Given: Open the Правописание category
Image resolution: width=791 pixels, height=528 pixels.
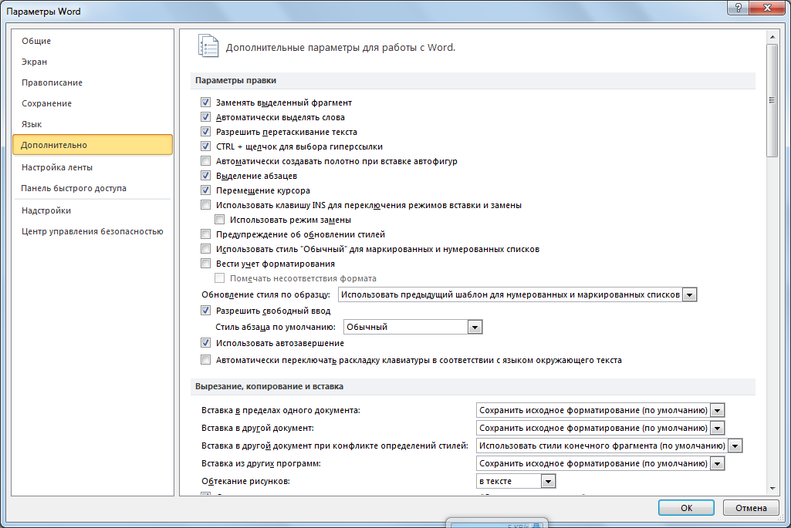Looking at the screenshot, I should coord(93,82).
